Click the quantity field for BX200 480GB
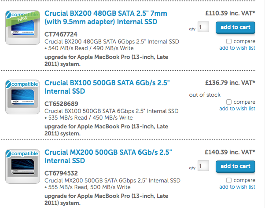This screenshot has width=265, height=208. (x=203, y=28)
